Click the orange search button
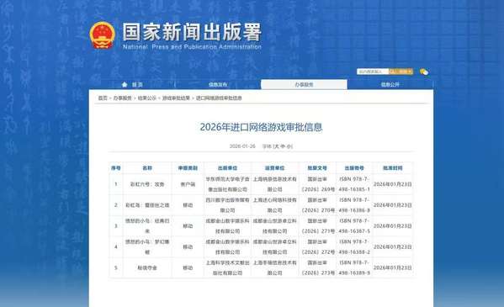The height and width of the screenshot is (307, 504). click(401, 71)
